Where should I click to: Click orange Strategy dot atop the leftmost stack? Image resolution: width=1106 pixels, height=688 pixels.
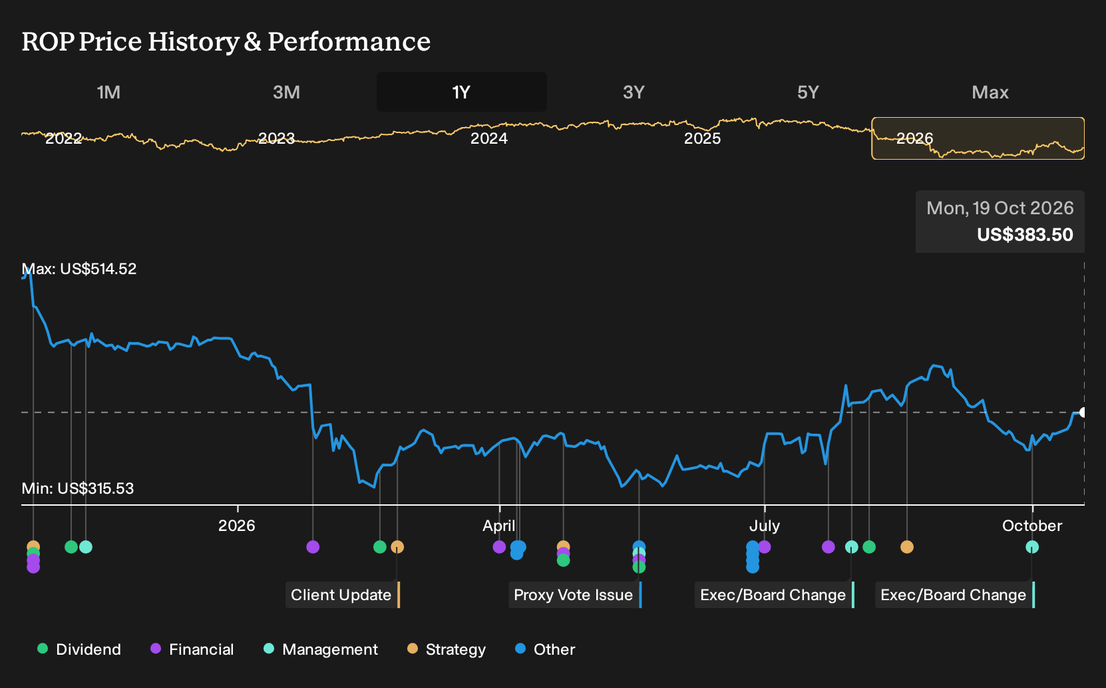click(x=33, y=547)
